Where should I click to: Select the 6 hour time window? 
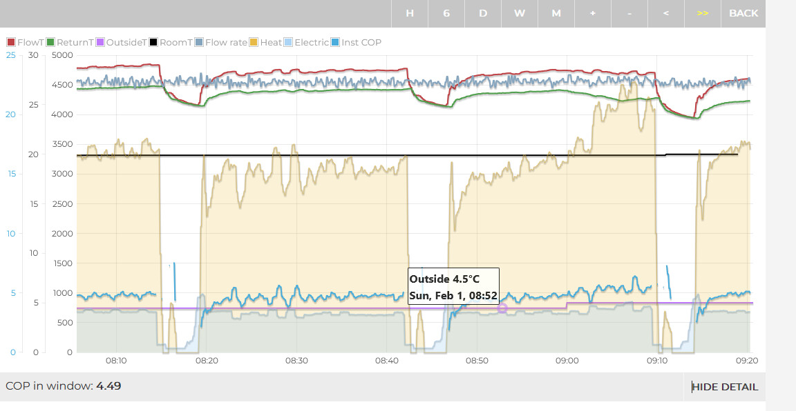coord(446,13)
